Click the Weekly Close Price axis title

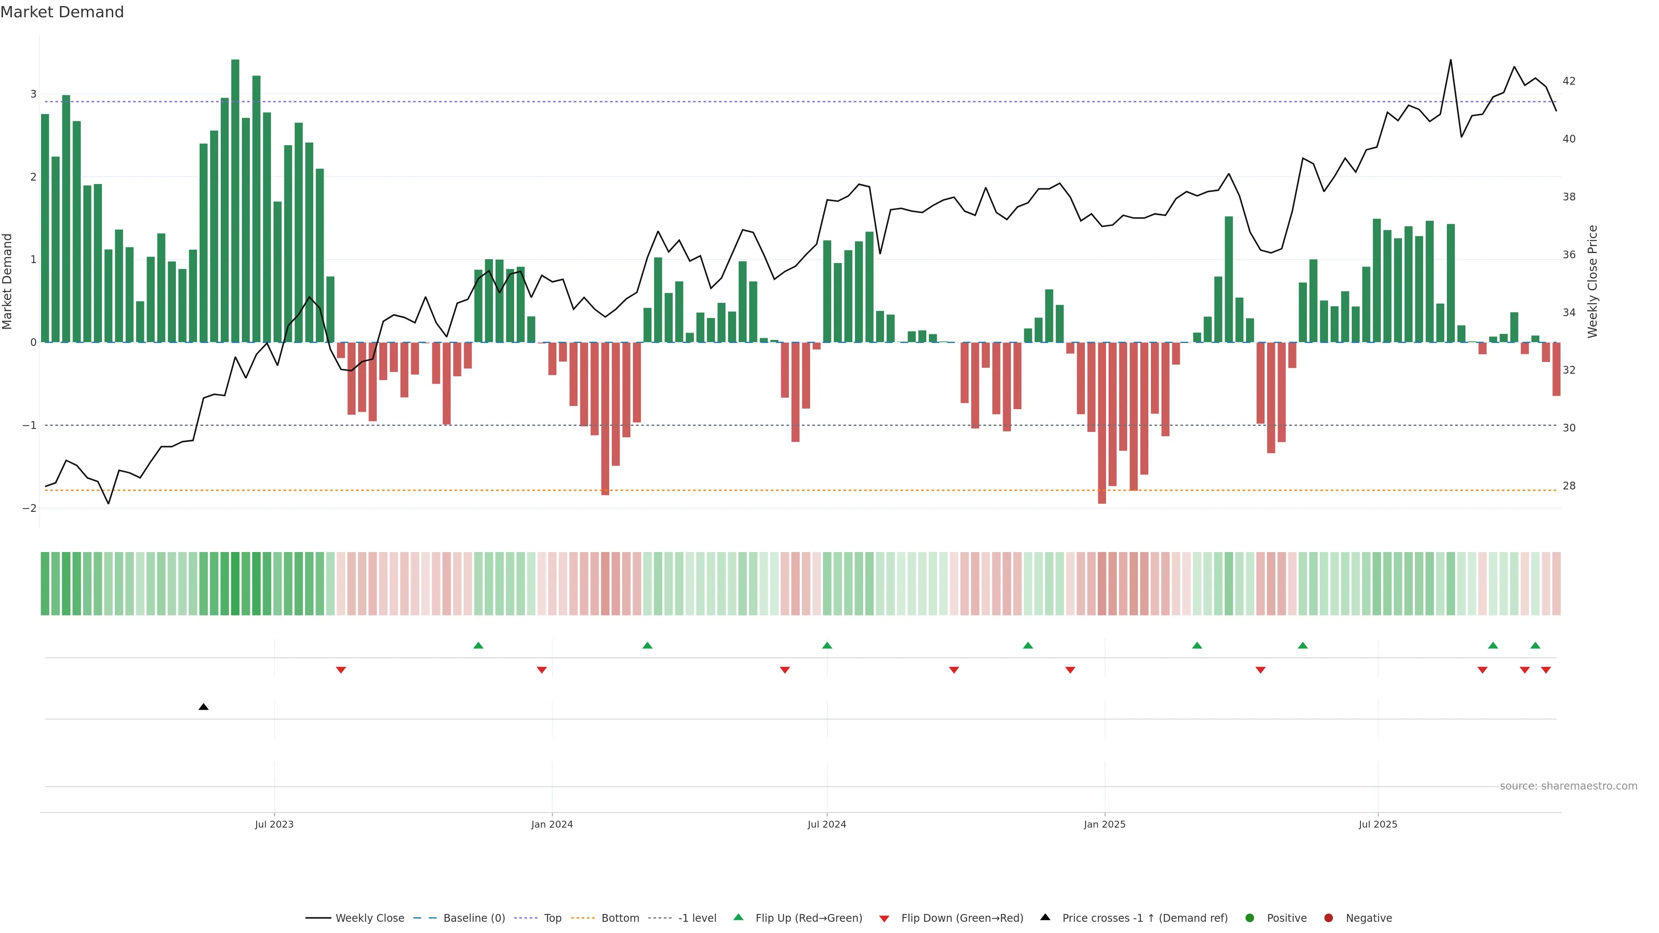pos(1592,281)
